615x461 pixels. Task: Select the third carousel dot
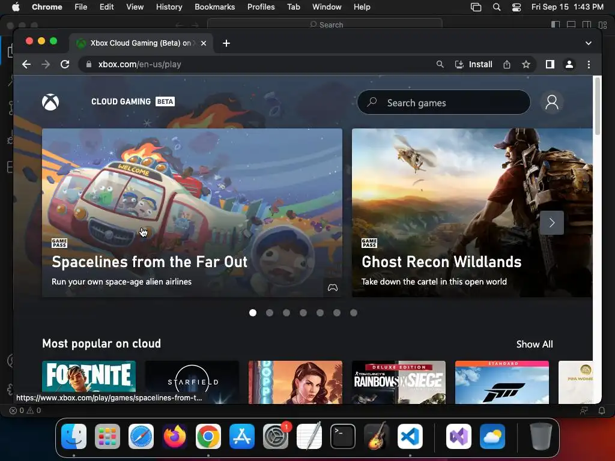[x=286, y=313]
